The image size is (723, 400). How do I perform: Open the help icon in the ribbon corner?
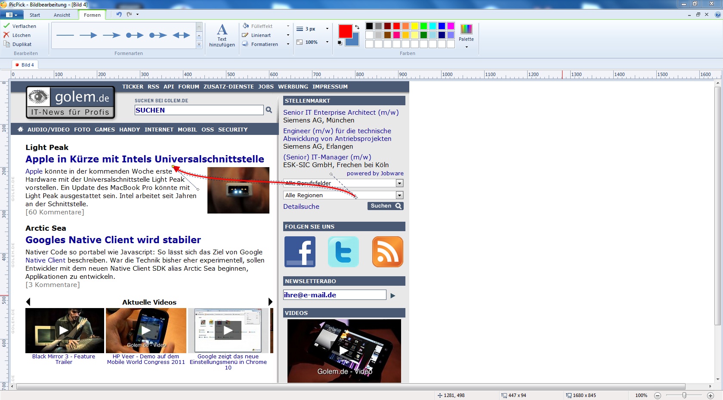(x=717, y=15)
